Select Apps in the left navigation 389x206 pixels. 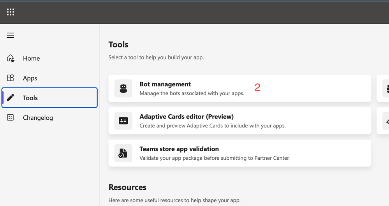pyautogui.click(x=30, y=78)
